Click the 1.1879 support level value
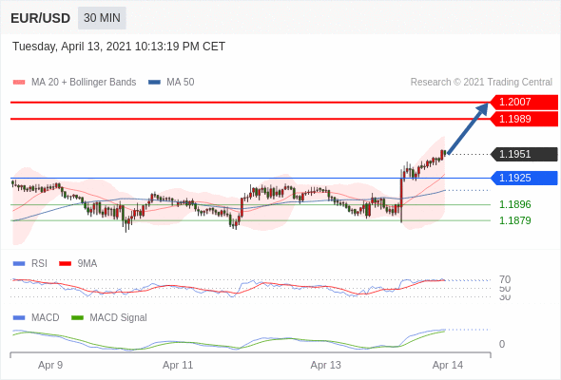The width and height of the screenshot is (561, 380). (515, 220)
